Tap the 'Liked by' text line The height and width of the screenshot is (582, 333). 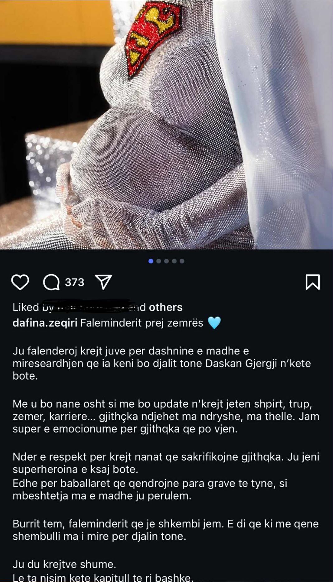click(97, 307)
